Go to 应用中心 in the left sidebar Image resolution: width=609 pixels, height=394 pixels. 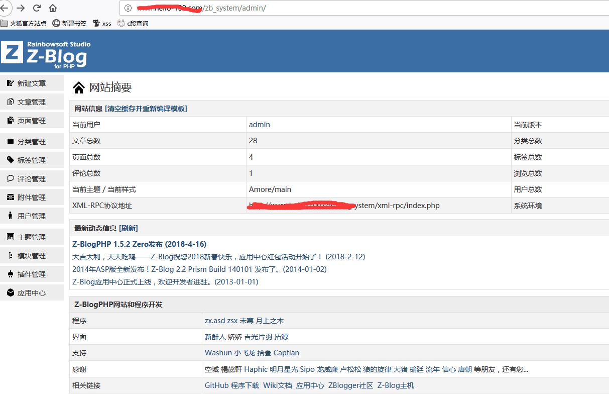pyautogui.click(x=32, y=293)
